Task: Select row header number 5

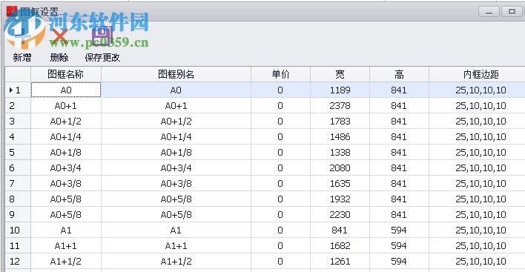Action: point(18,152)
